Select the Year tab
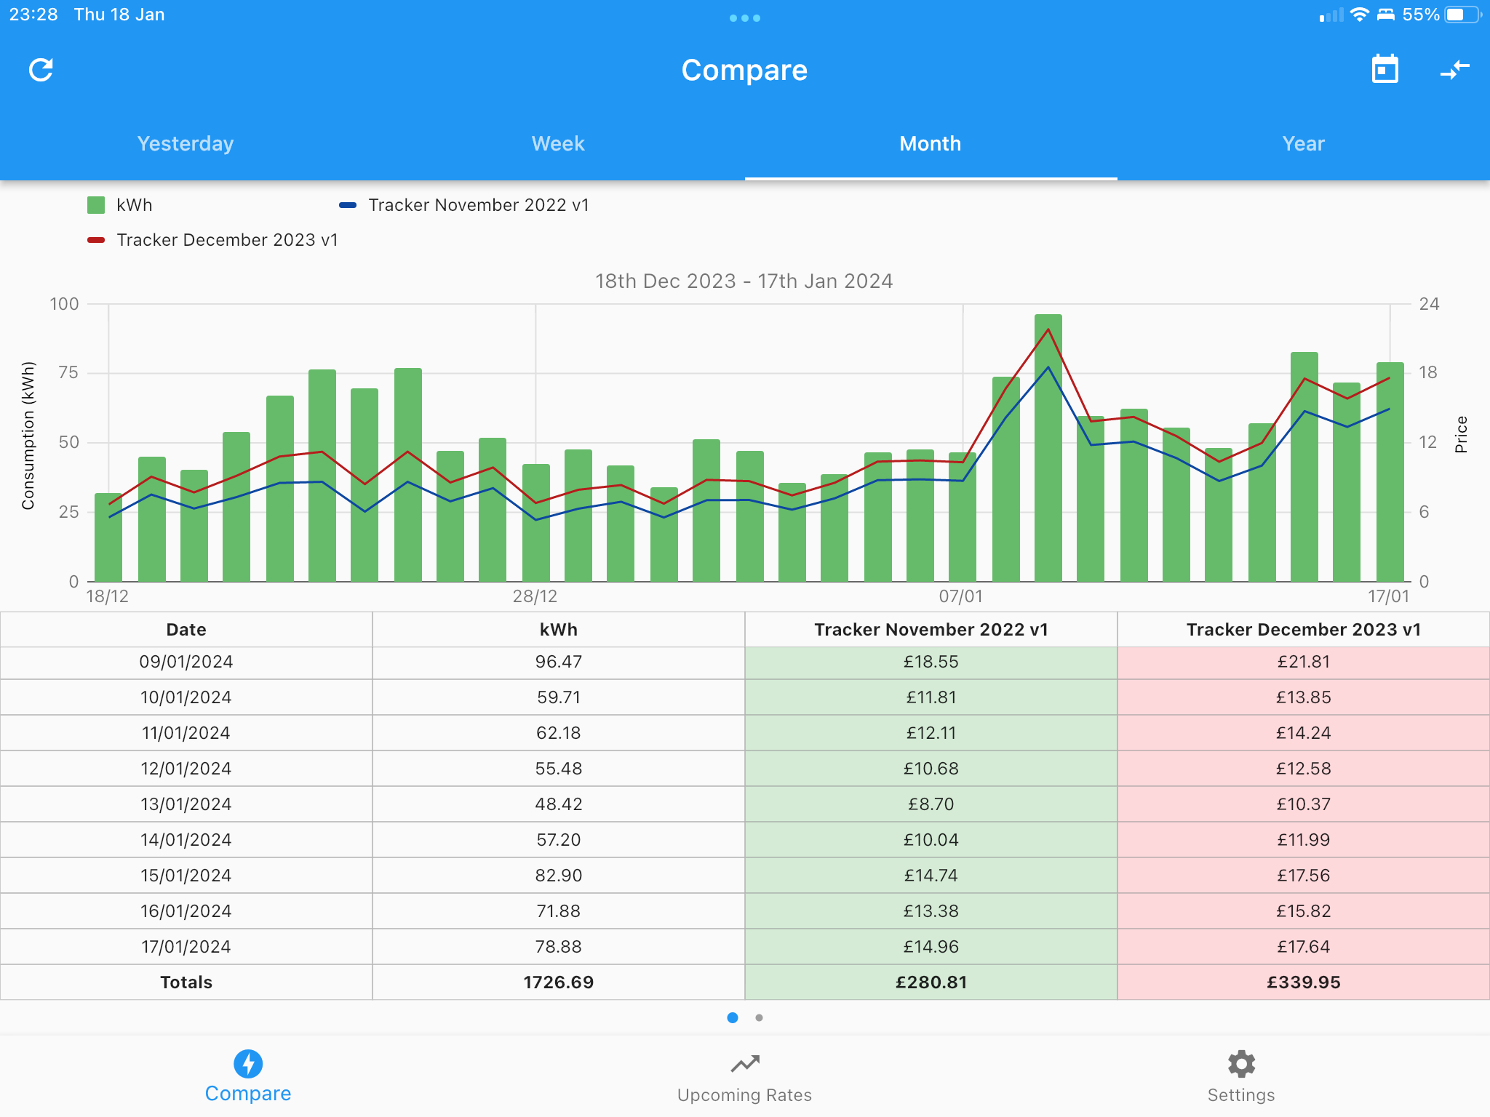Image resolution: width=1490 pixels, height=1117 pixels. [1303, 143]
